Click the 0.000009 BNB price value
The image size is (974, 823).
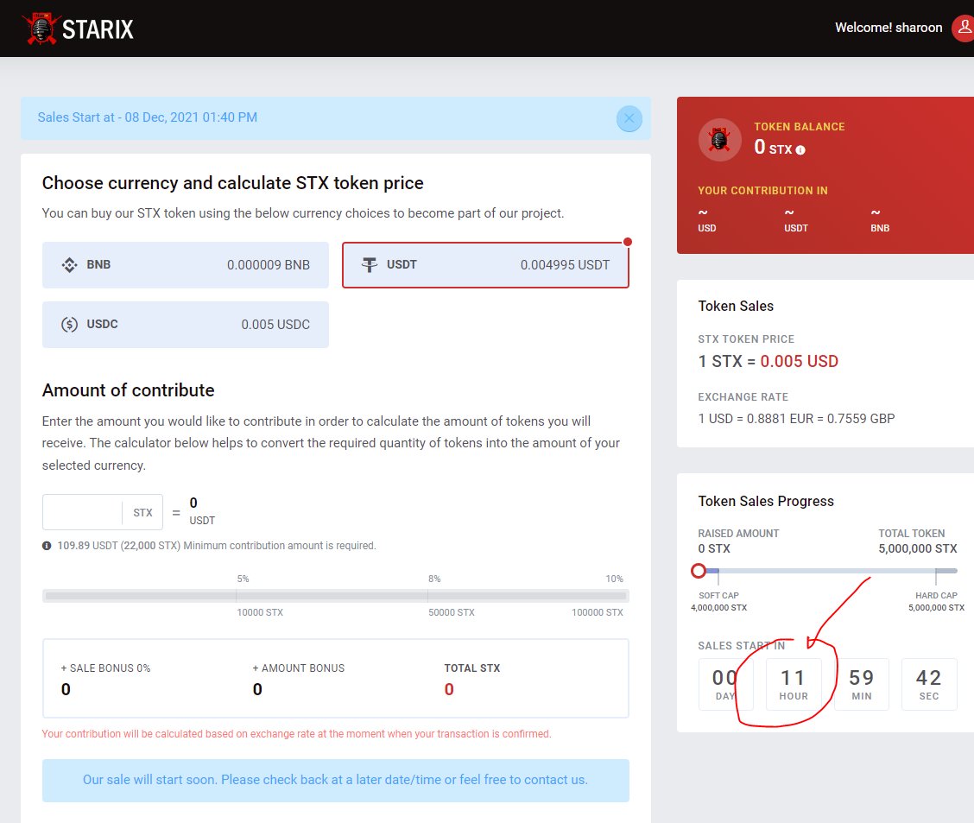(269, 265)
